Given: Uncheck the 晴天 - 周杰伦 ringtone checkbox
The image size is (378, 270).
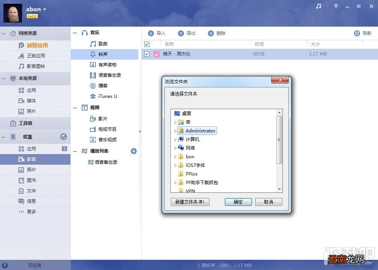Looking at the screenshot, I should [x=147, y=54].
